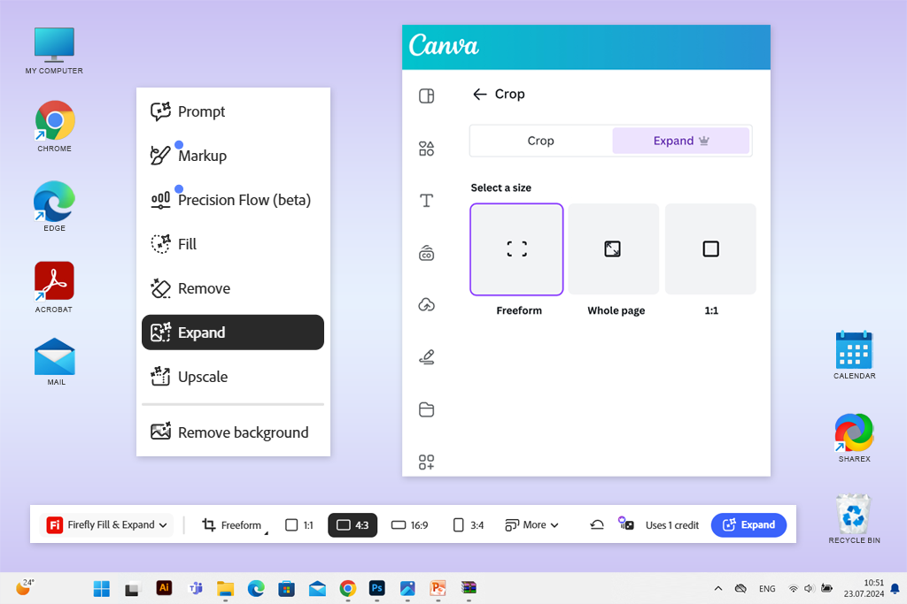Open ShareX desktop shortcut
The width and height of the screenshot is (907, 604).
pos(855,437)
